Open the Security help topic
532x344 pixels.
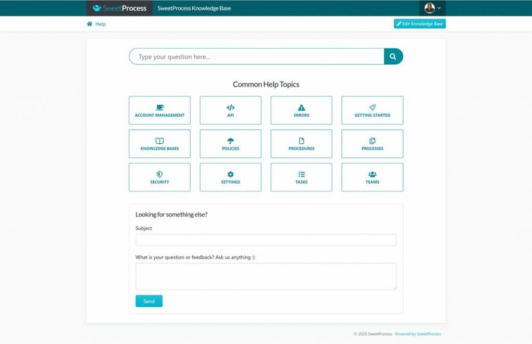[159, 177]
